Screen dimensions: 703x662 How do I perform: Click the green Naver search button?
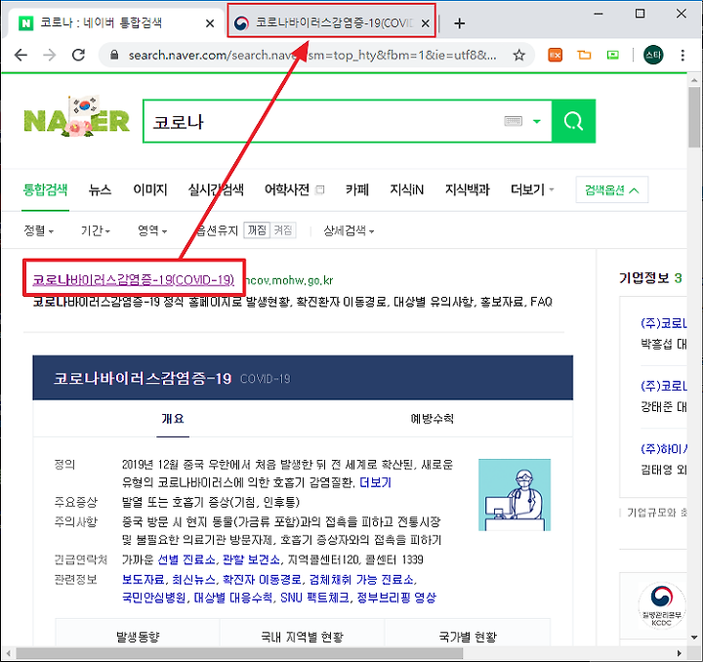[x=573, y=121]
